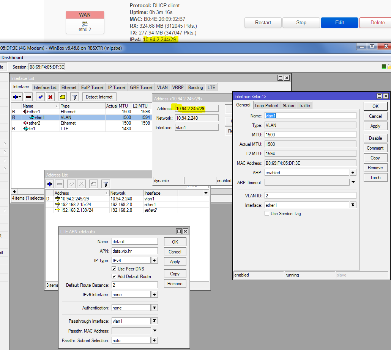Open the ARP dropdown for vlan1
The image size is (391, 350).
[x=353, y=172]
